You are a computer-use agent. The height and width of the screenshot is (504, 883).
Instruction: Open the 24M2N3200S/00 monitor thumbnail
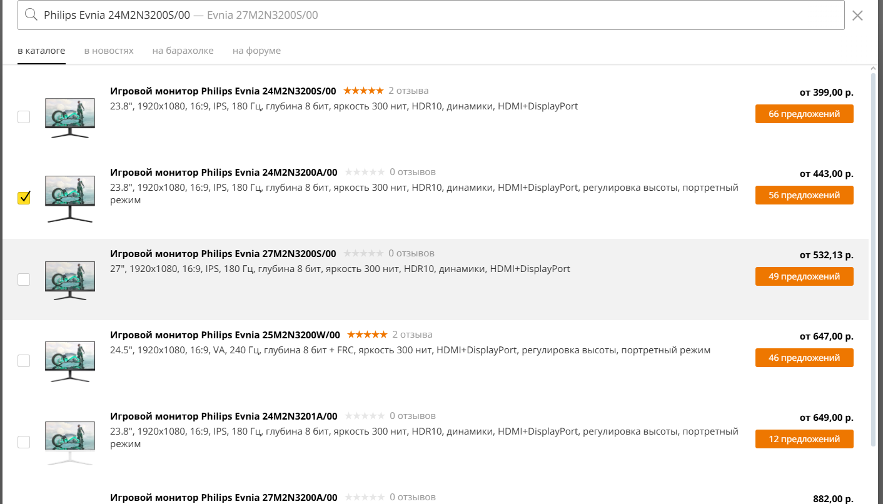coord(70,117)
